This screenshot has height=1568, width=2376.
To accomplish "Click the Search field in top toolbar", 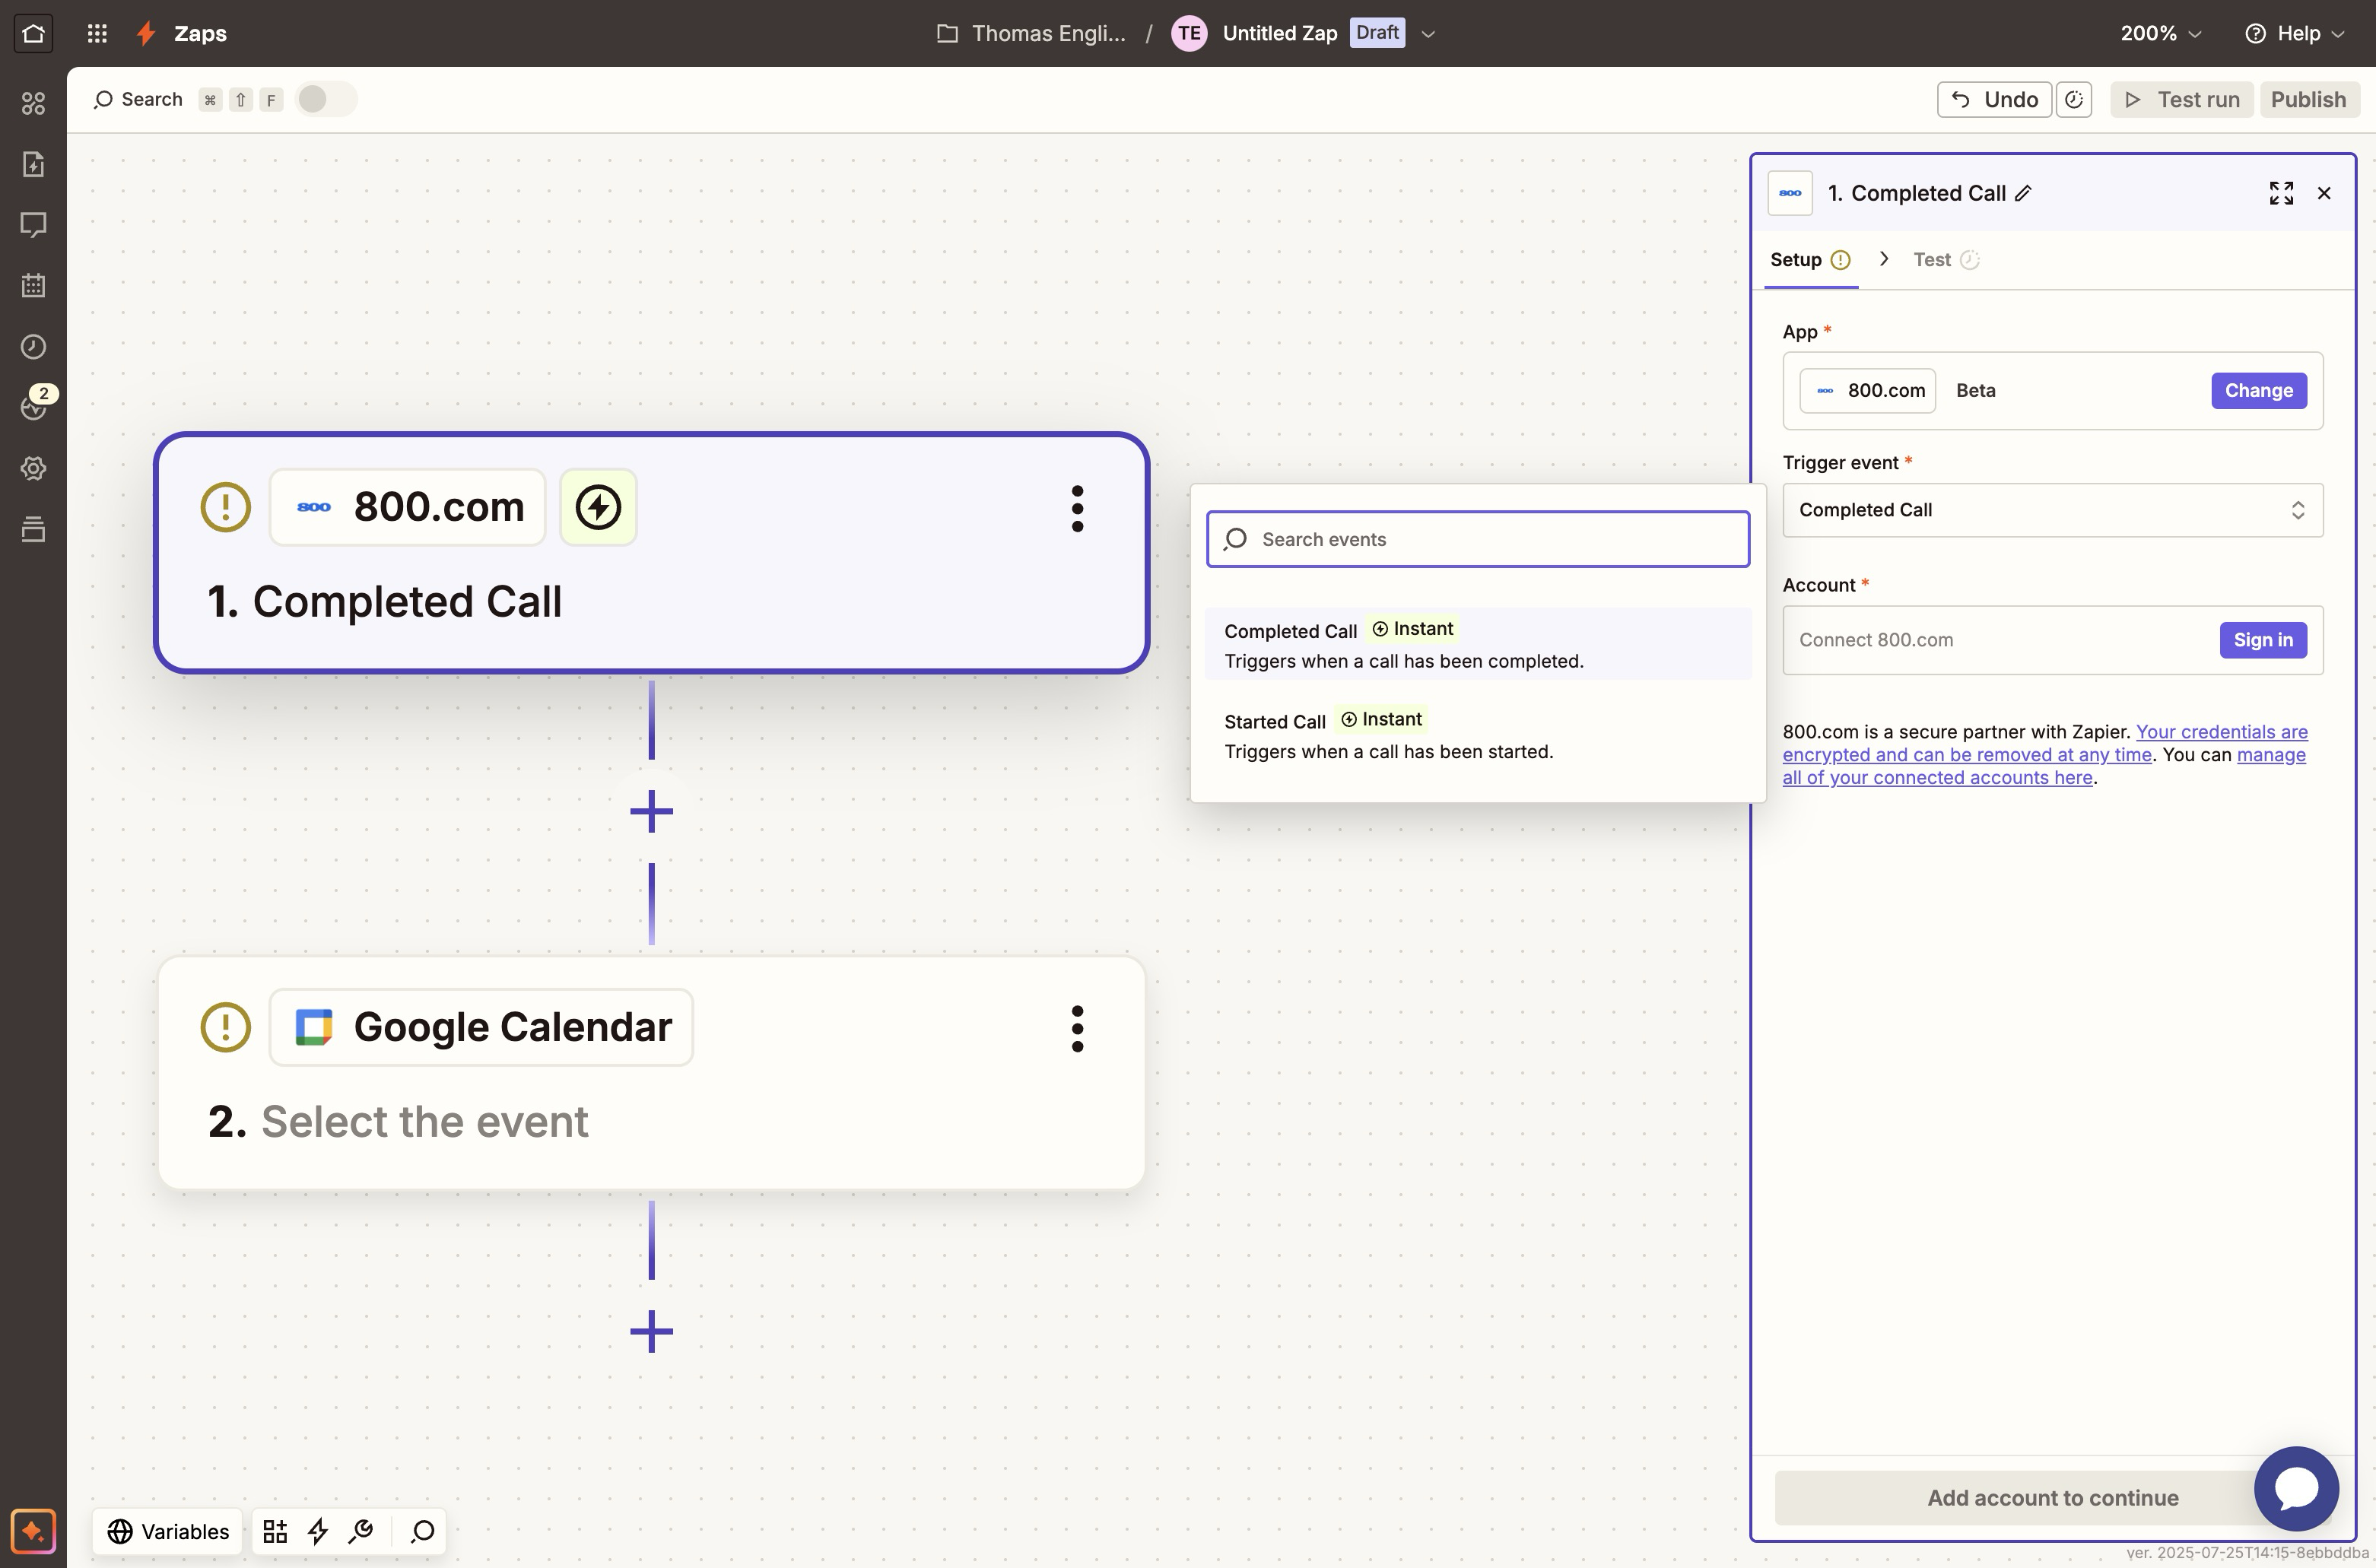I will coord(140,99).
